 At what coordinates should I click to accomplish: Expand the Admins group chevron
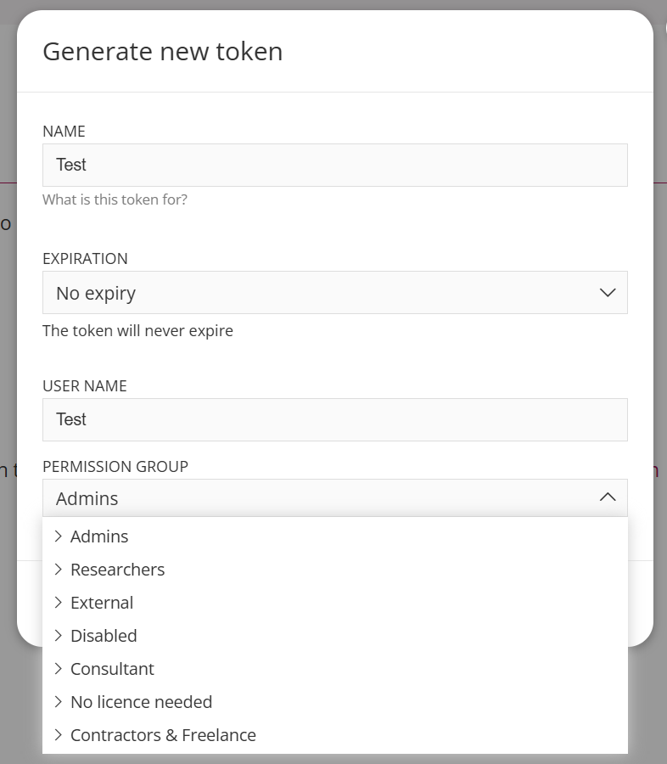[59, 536]
